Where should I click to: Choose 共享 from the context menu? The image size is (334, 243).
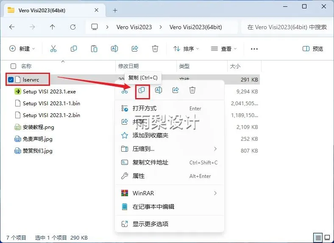pyautogui.click(x=170, y=122)
